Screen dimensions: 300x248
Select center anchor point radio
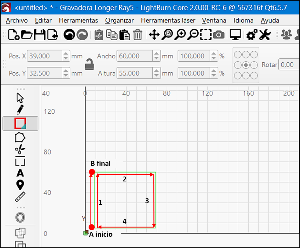pos(246,65)
